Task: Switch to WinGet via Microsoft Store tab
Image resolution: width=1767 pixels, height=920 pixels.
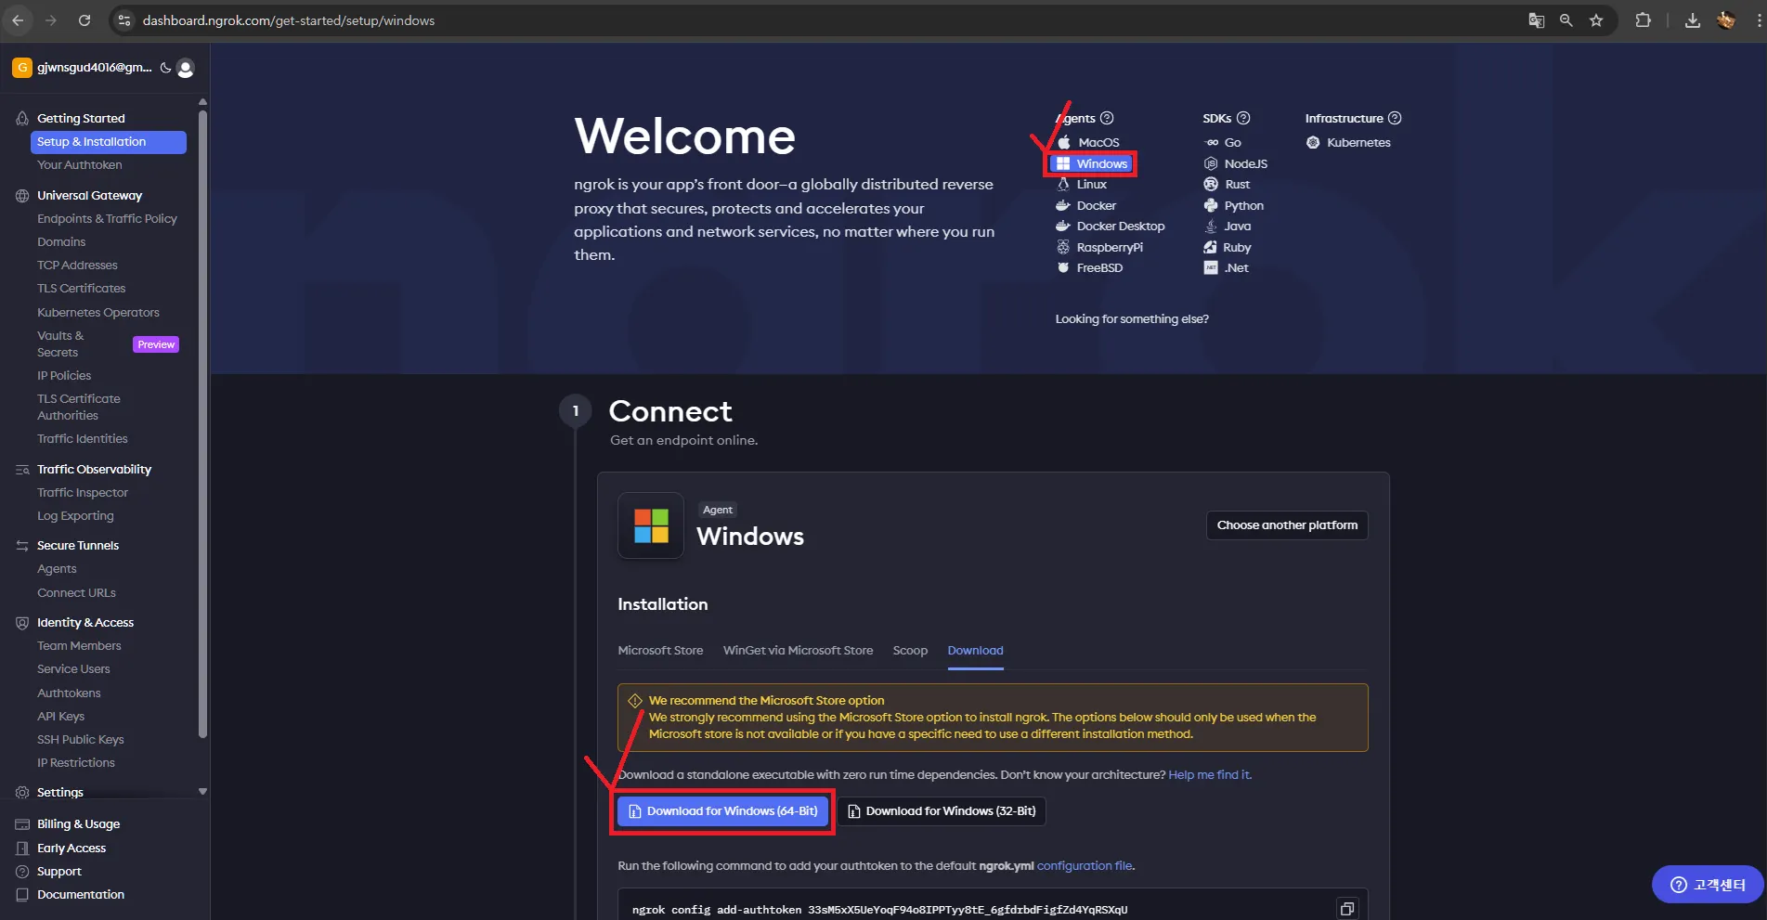Action: (798, 650)
